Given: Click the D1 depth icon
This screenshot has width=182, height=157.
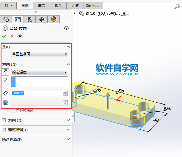Looking at the screenshot, I should click(6, 93).
